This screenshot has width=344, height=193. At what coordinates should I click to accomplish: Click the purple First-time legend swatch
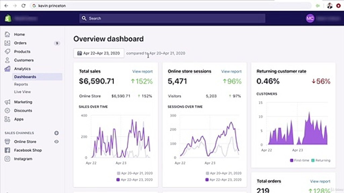tap(292, 160)
